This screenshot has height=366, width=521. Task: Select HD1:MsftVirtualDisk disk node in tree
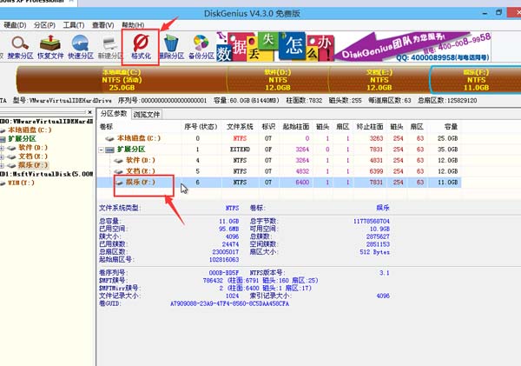(47, 174)
